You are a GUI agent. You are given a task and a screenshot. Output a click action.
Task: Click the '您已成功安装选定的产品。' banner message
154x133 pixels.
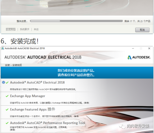pos(76,70)
